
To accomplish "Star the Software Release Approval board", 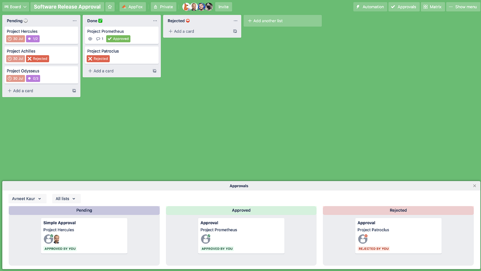I will (x=110, y=7).
